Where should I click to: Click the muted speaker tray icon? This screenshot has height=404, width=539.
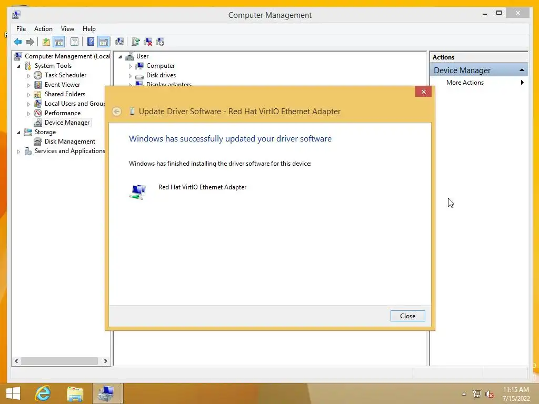click(490, 394)
